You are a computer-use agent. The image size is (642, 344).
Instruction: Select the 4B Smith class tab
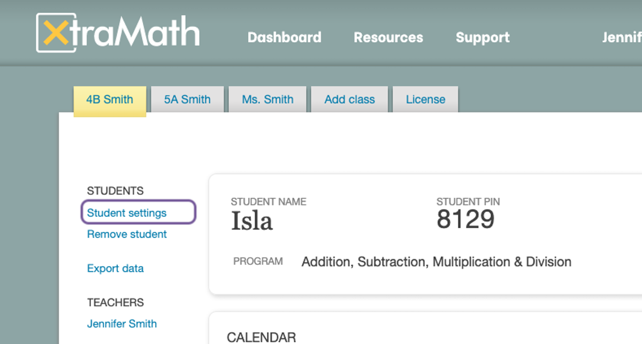coord(110,99)
